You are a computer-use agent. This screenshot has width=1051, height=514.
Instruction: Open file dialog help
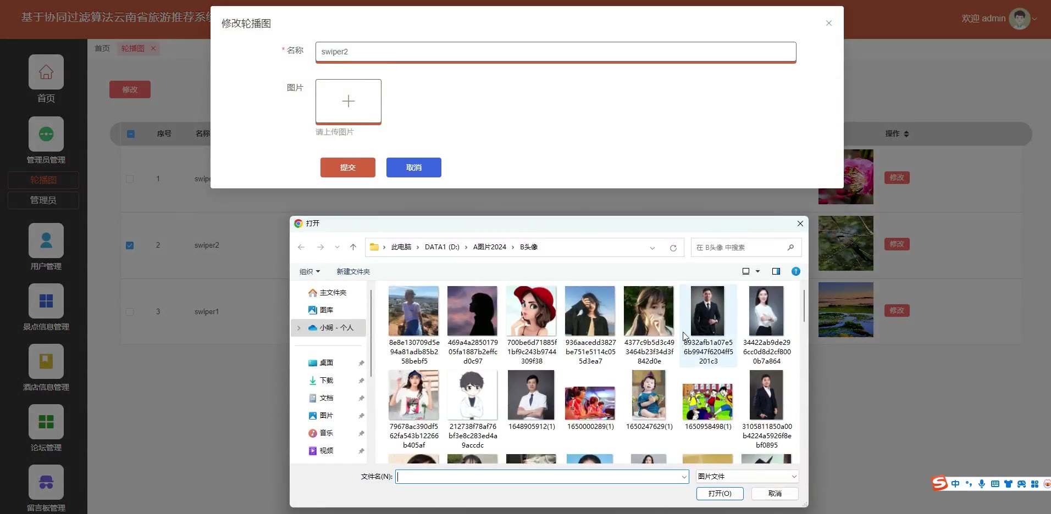pos(795,271)
